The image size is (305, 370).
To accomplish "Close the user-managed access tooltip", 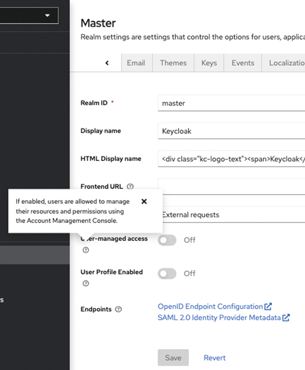I will (144, 201).
